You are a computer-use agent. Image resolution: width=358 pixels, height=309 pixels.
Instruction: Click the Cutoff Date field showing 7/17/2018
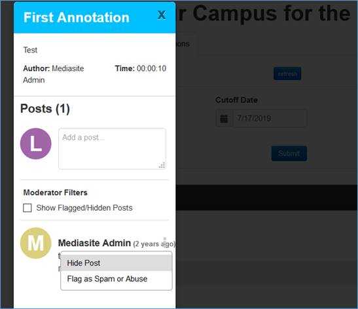[x=270, y=118]
